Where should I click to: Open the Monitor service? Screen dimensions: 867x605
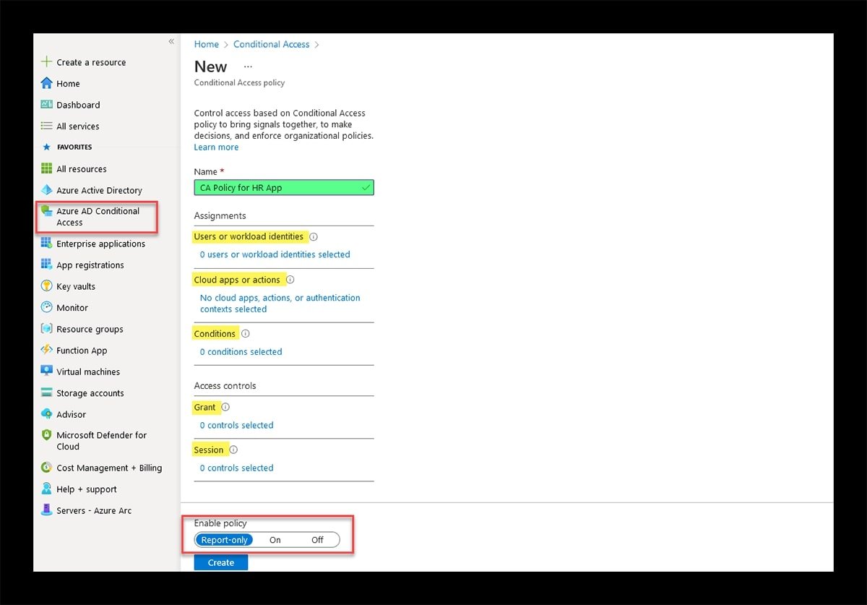click(x=72, y=307)
